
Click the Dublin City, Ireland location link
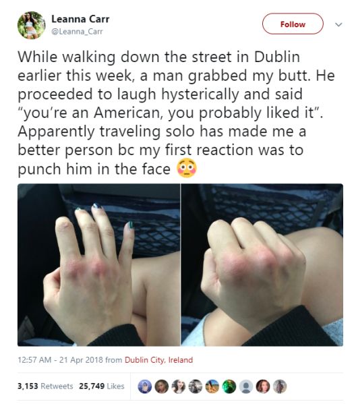click(x=158, y=359)
